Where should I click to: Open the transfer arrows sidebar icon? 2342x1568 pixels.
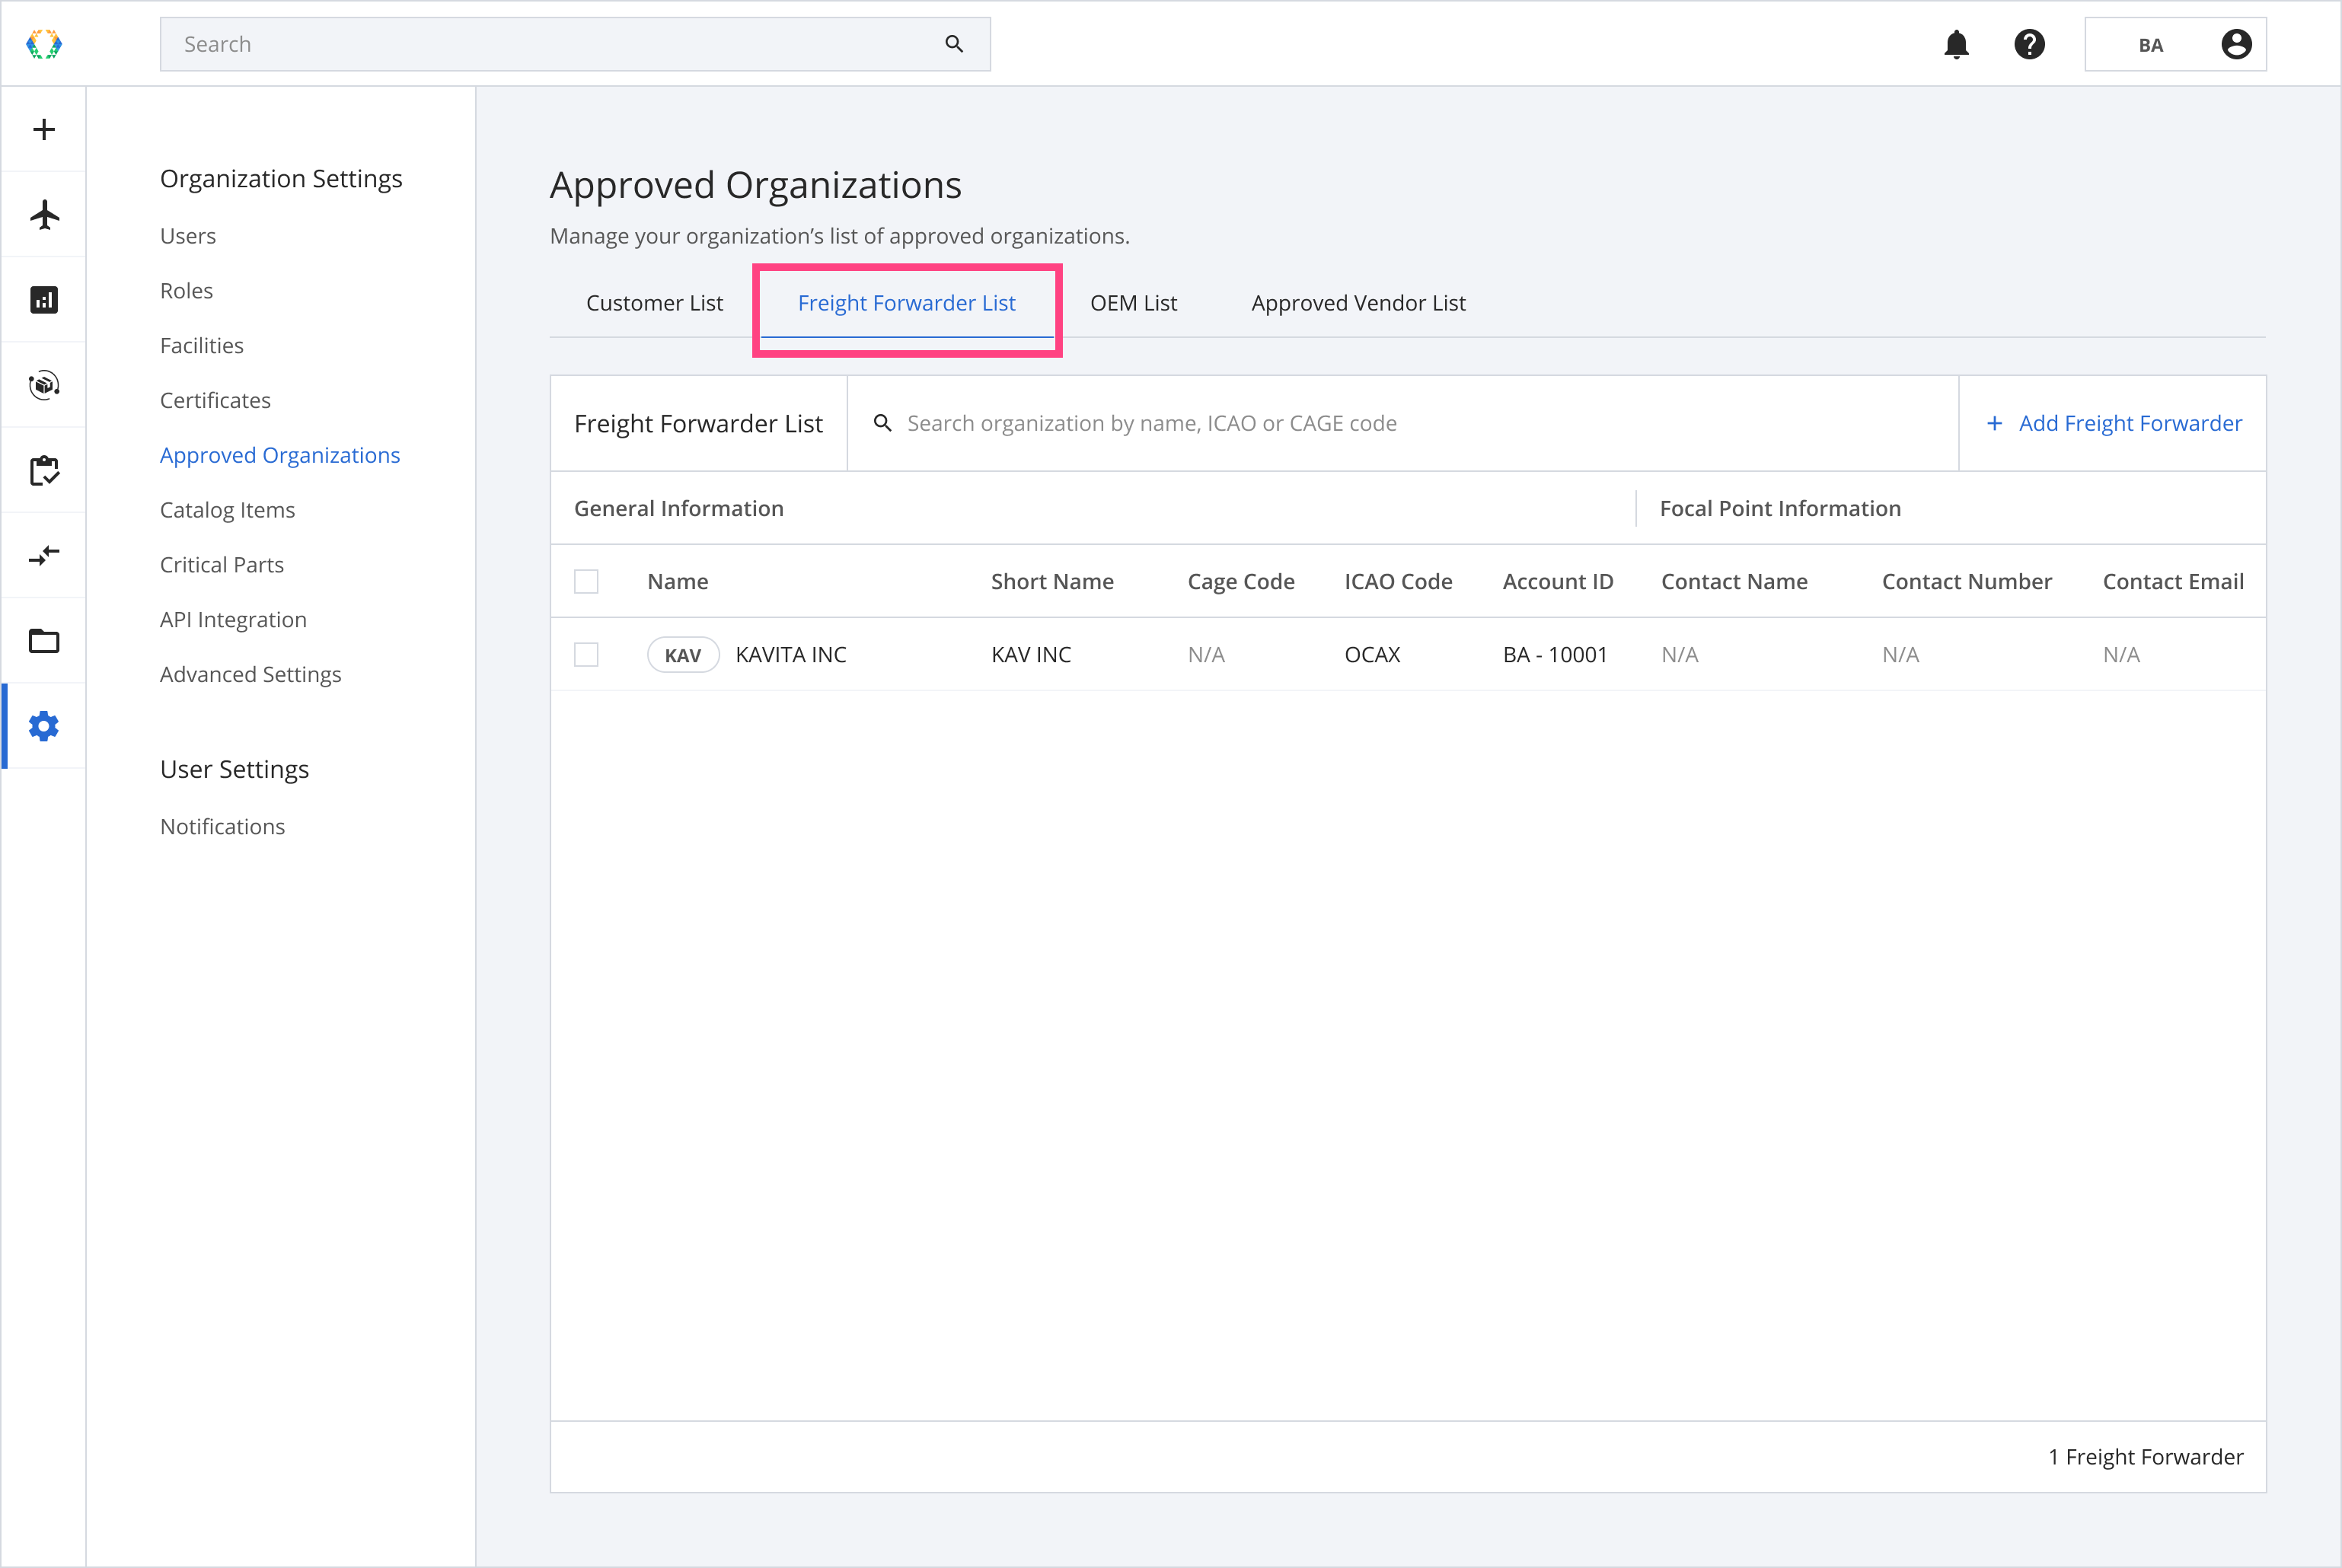44,555
